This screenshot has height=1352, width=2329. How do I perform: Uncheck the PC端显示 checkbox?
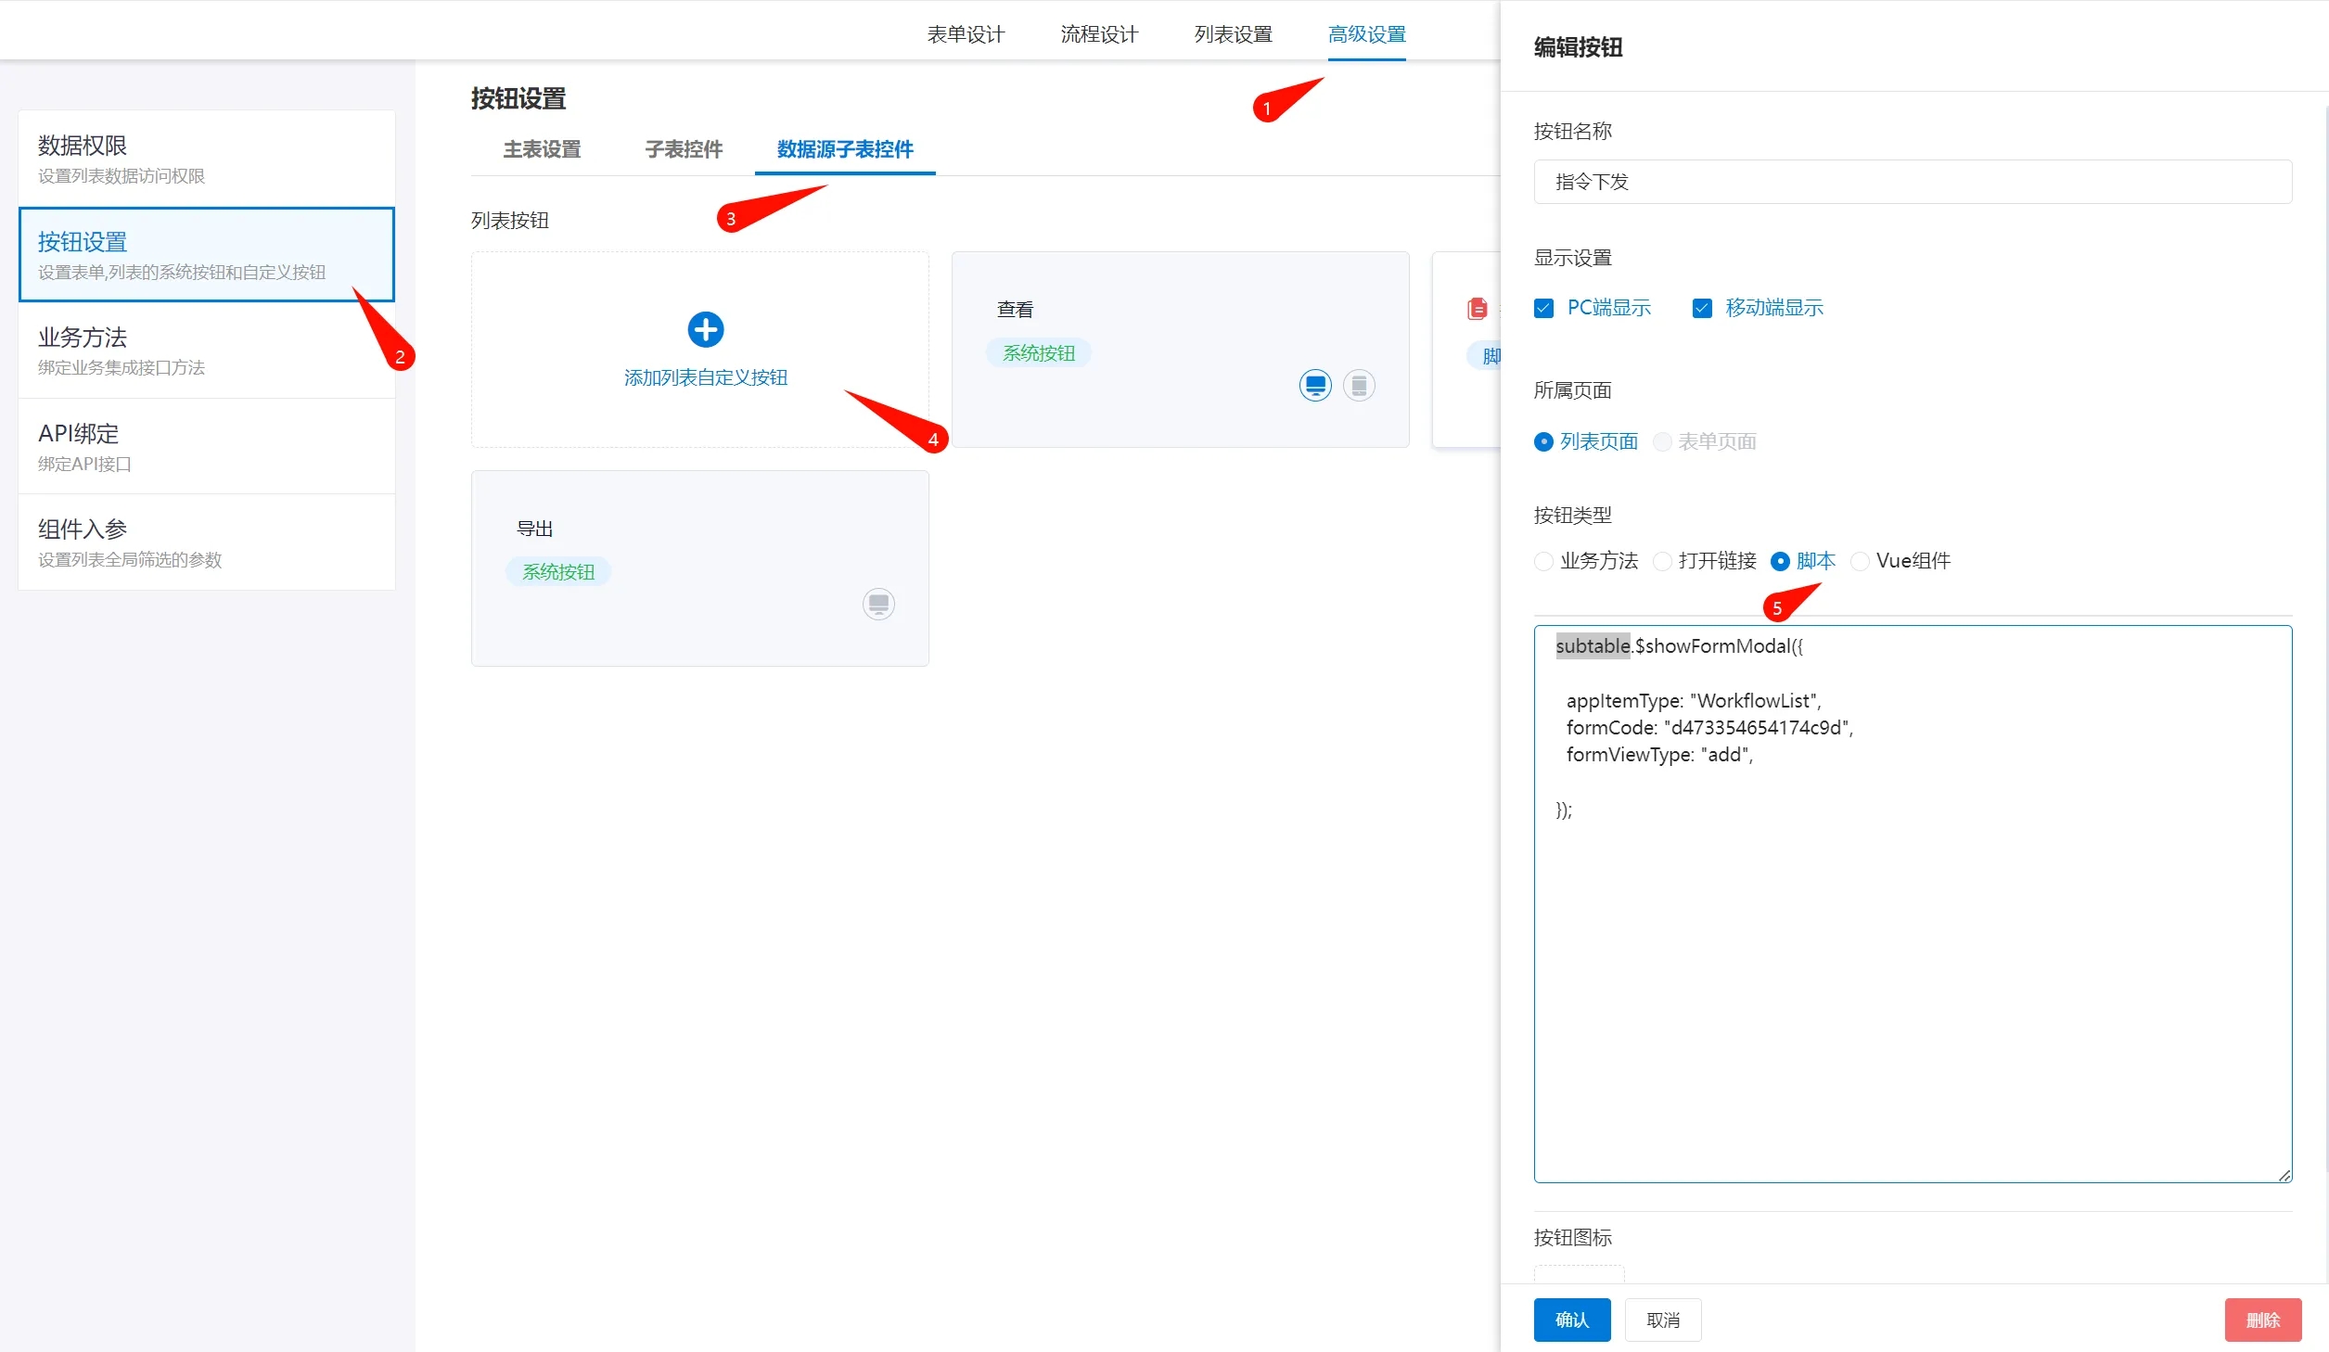click(1543, 308)
